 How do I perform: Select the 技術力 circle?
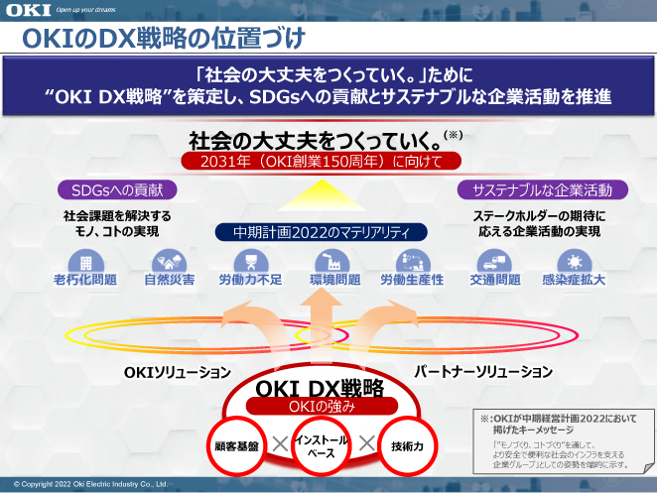pos(407,446)
